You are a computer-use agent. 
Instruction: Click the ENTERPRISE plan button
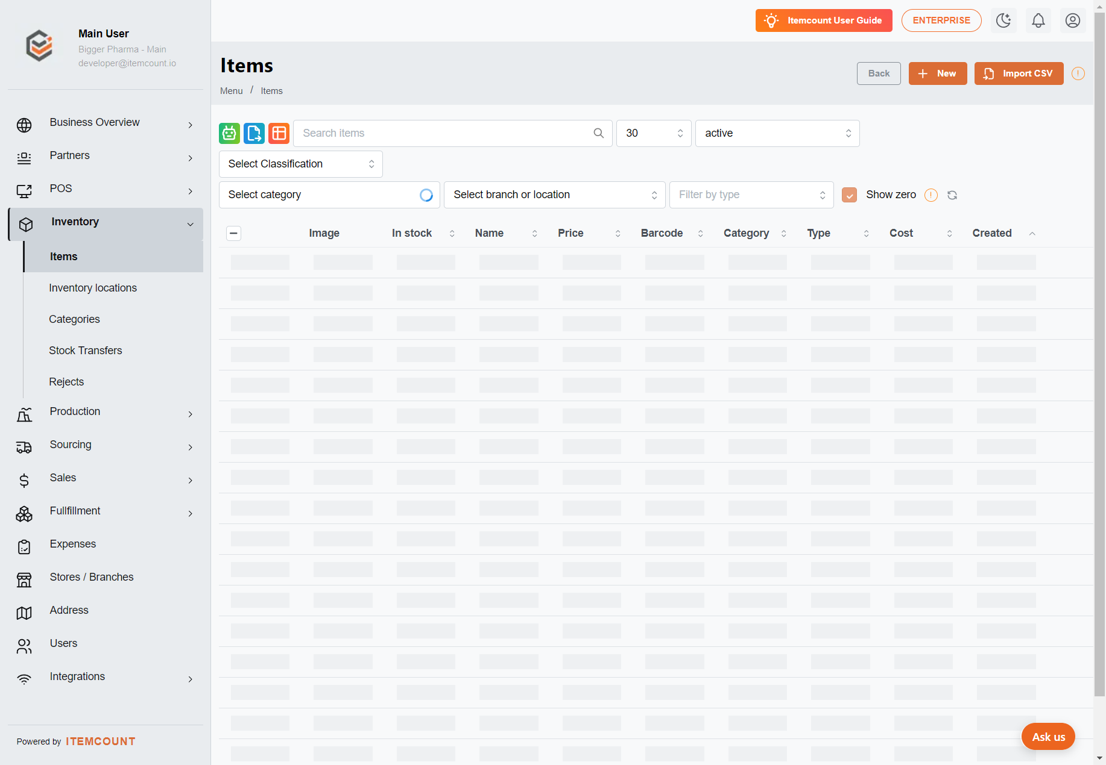(x=941, y=20)
